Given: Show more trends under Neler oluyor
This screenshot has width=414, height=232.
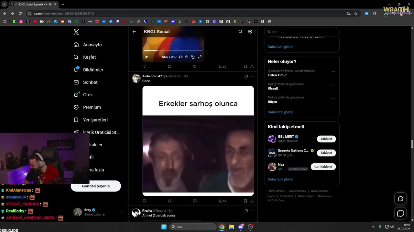Looking at the screenshot, I should [x=280, y=112].
